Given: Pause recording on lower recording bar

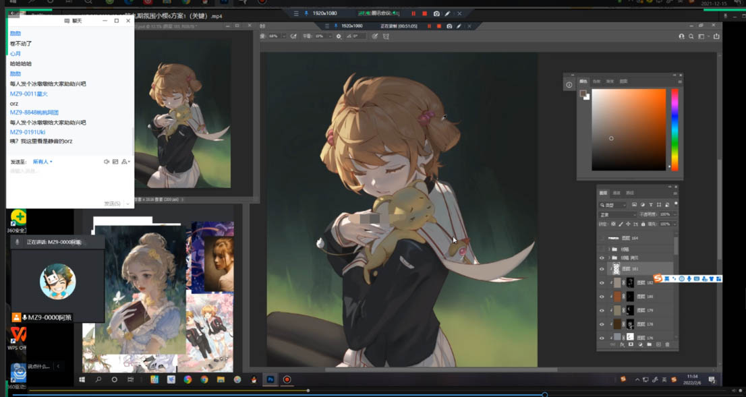Looking at the screenshot, I should (x=429, y=26).
